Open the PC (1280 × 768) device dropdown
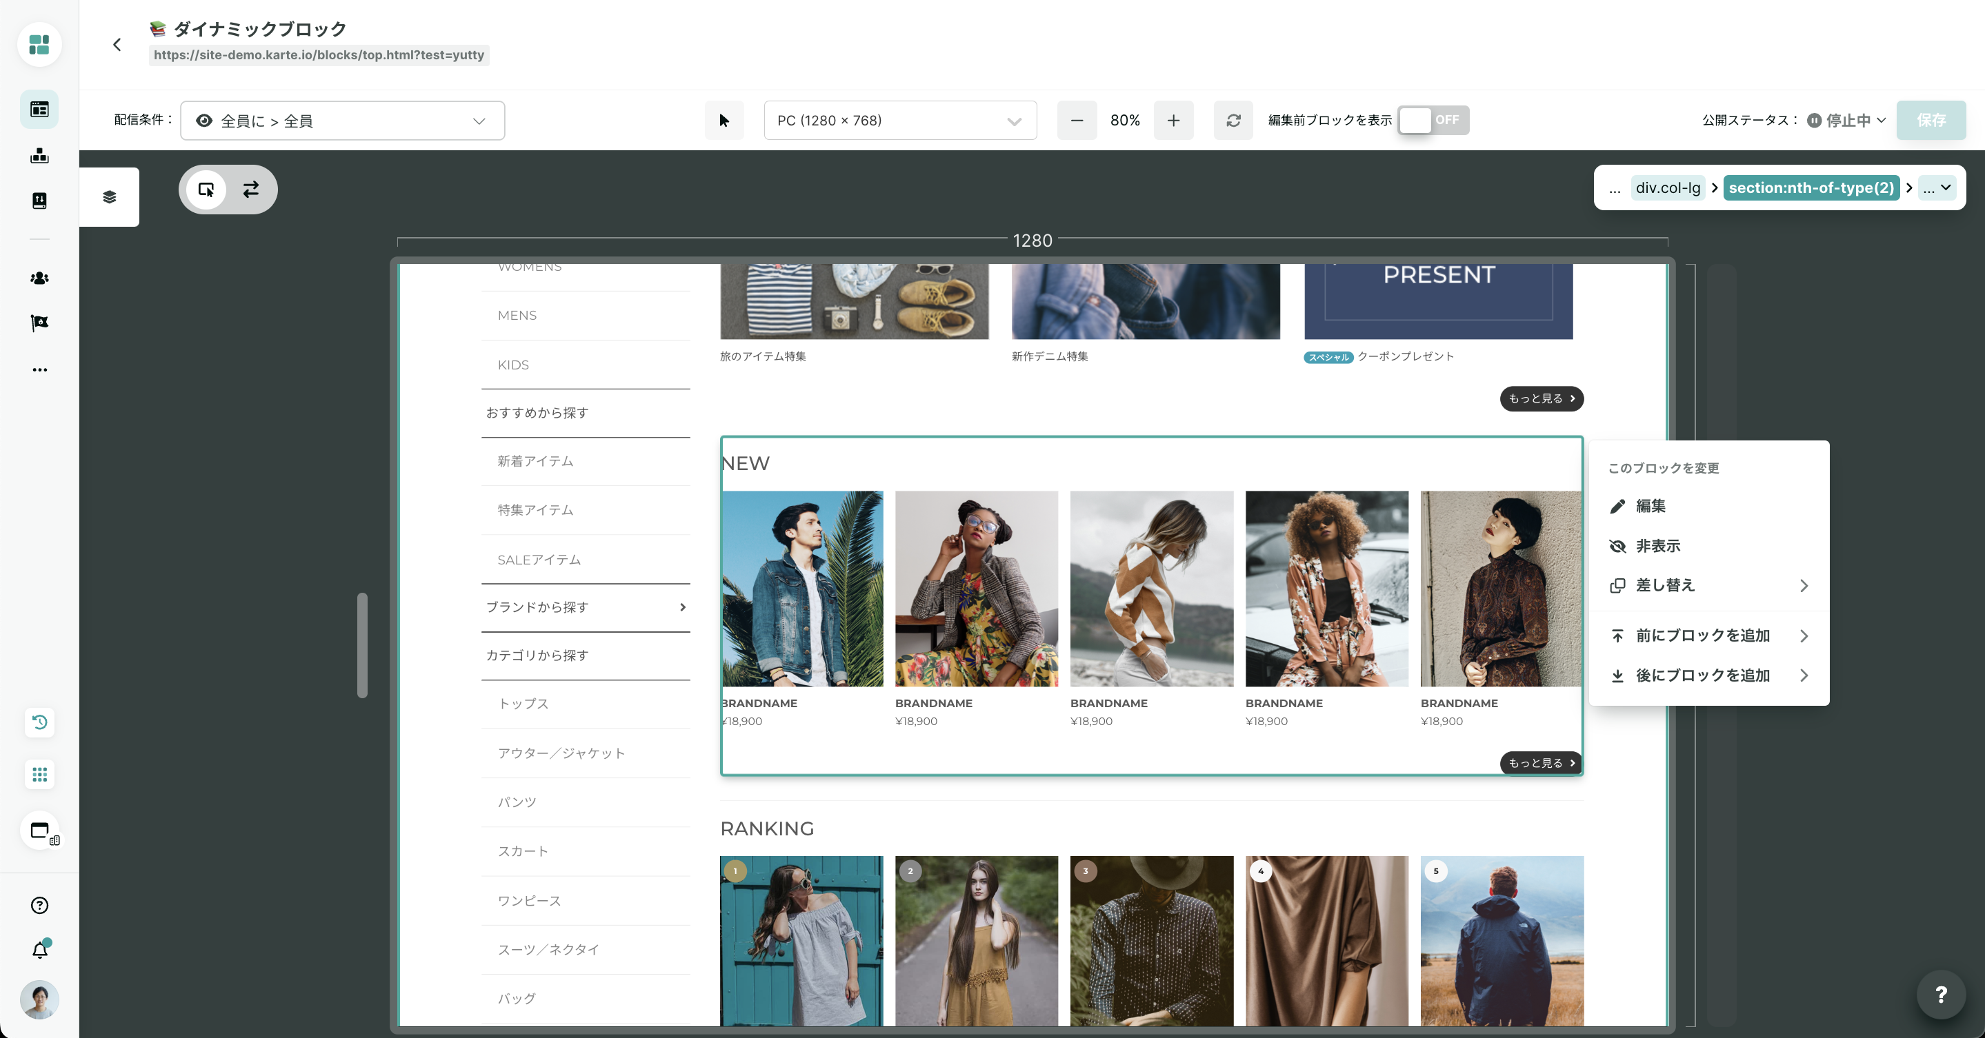Image resolution: width=1985 pixels, height=1038 pixels. [x=899, y=121]
